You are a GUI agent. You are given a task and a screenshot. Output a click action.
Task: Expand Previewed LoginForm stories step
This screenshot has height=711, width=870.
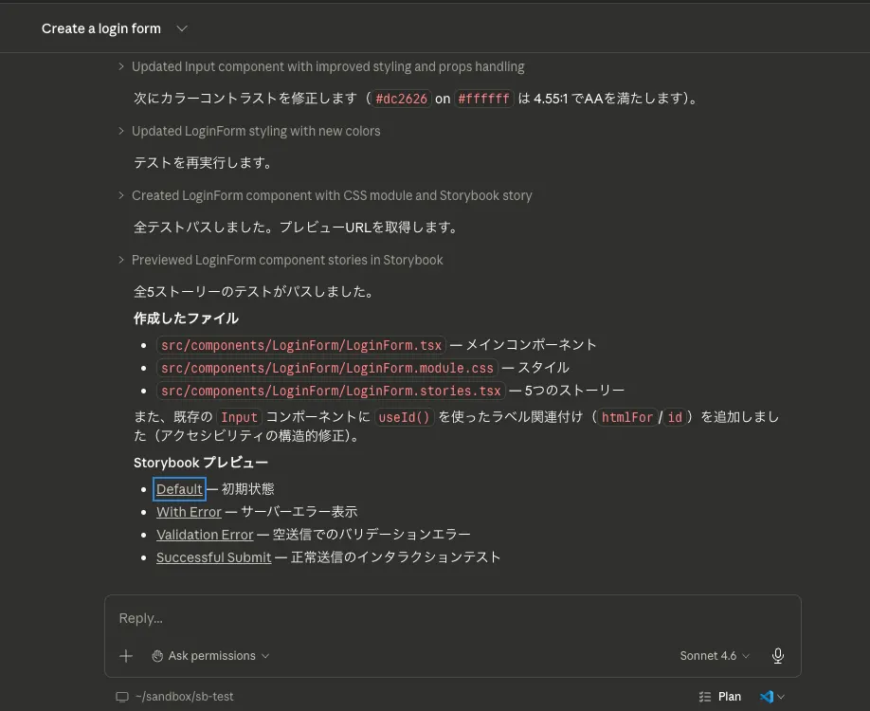coord(281,260)
